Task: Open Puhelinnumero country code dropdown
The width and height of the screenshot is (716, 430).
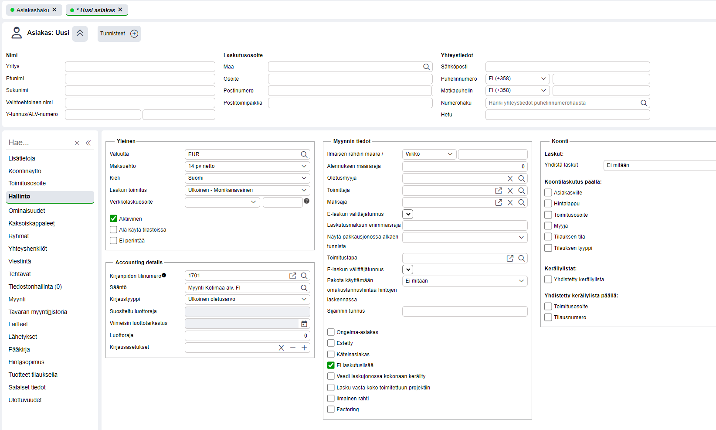Action: click(517, 78)
